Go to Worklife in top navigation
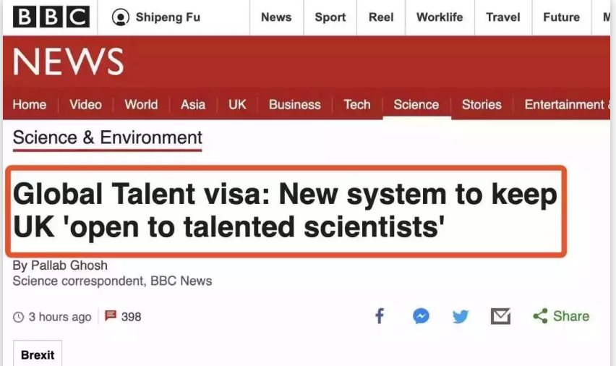616x366 pixels. tap(440, 17)
